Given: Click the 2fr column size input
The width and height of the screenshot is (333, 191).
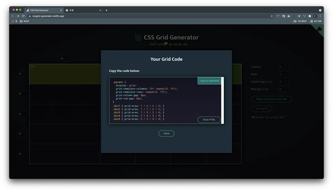Looking at the screenshot, I should 65,59.
